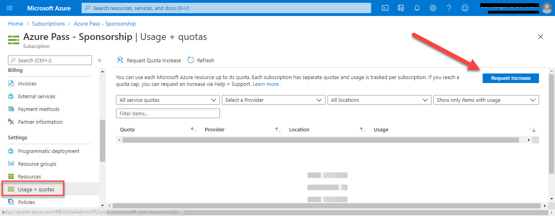
Task: Expand Show only items with usage dropdown
Action: click(x=486, y=100)
